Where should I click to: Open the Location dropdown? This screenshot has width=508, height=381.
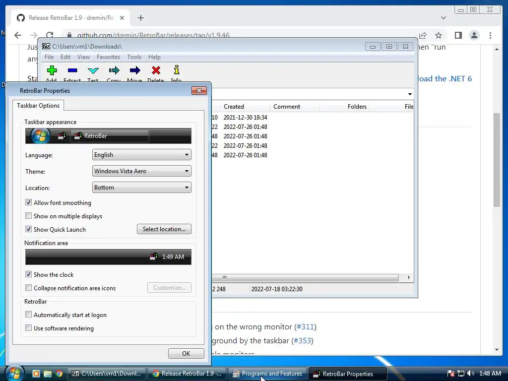point(141,187)
